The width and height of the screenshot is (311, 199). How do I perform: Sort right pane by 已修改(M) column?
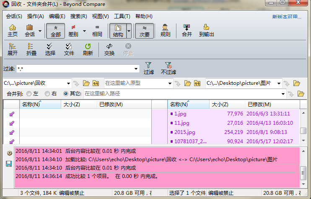tap(272, 105)
